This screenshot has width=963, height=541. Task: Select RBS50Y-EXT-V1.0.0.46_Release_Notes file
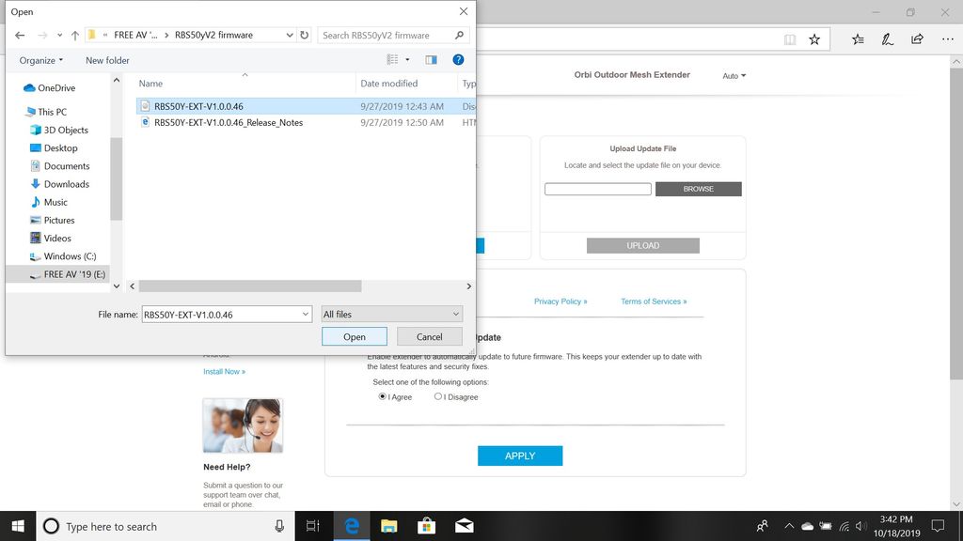click(306, 123)
